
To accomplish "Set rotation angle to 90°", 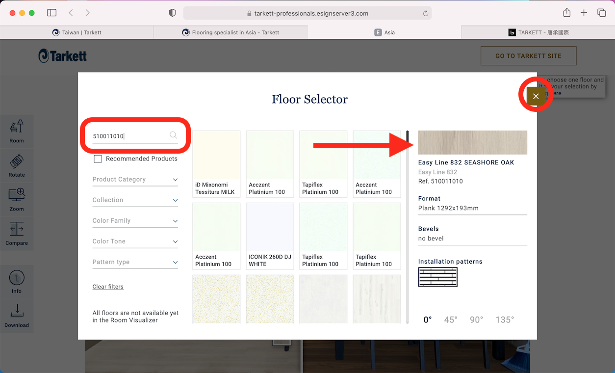I will tap(476, 320).
